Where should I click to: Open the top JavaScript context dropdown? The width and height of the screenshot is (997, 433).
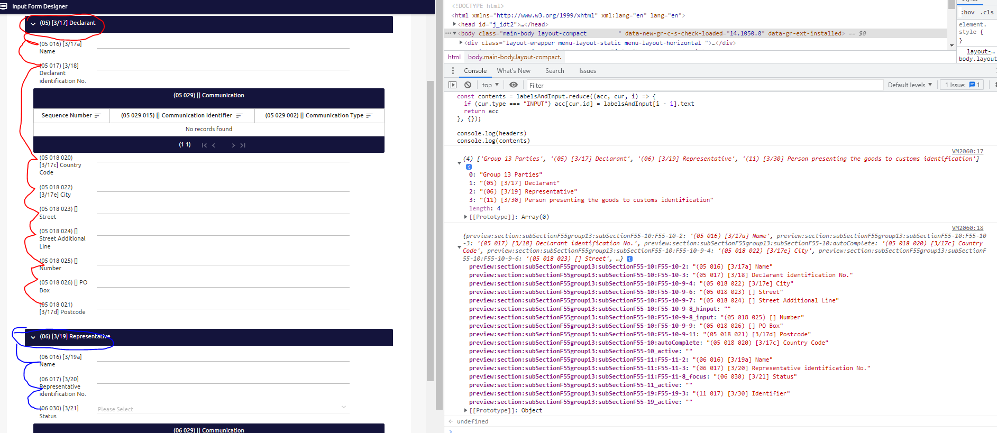[x=490, y=85]
